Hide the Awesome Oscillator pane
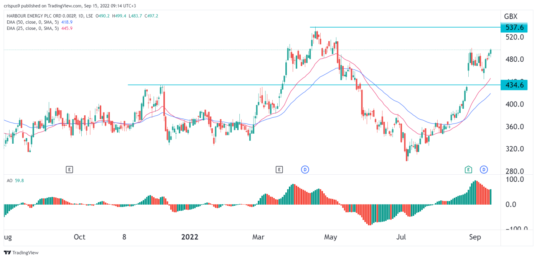 click(10, 180)
